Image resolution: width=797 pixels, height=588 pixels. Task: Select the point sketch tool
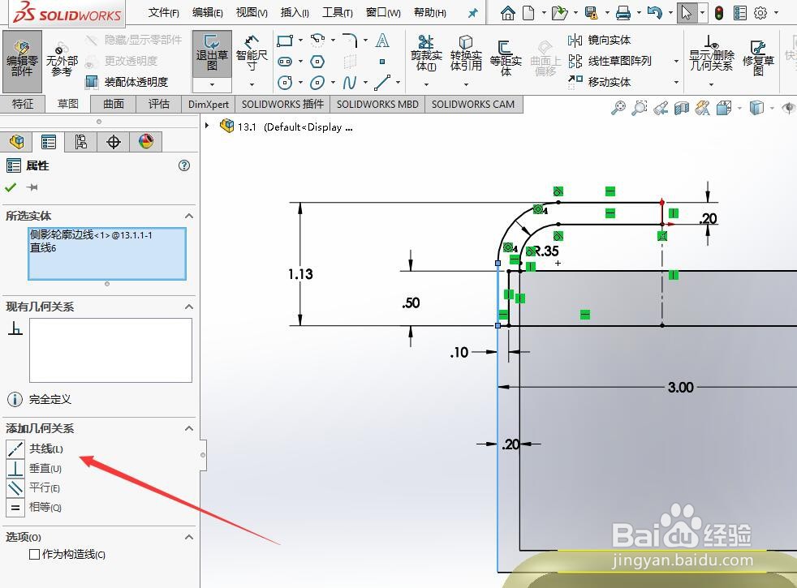[382, 62]
